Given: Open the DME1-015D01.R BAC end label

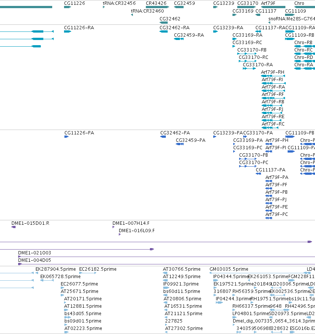Looking at the screenshot, I should pyautogui.click(x=30, y=223).
